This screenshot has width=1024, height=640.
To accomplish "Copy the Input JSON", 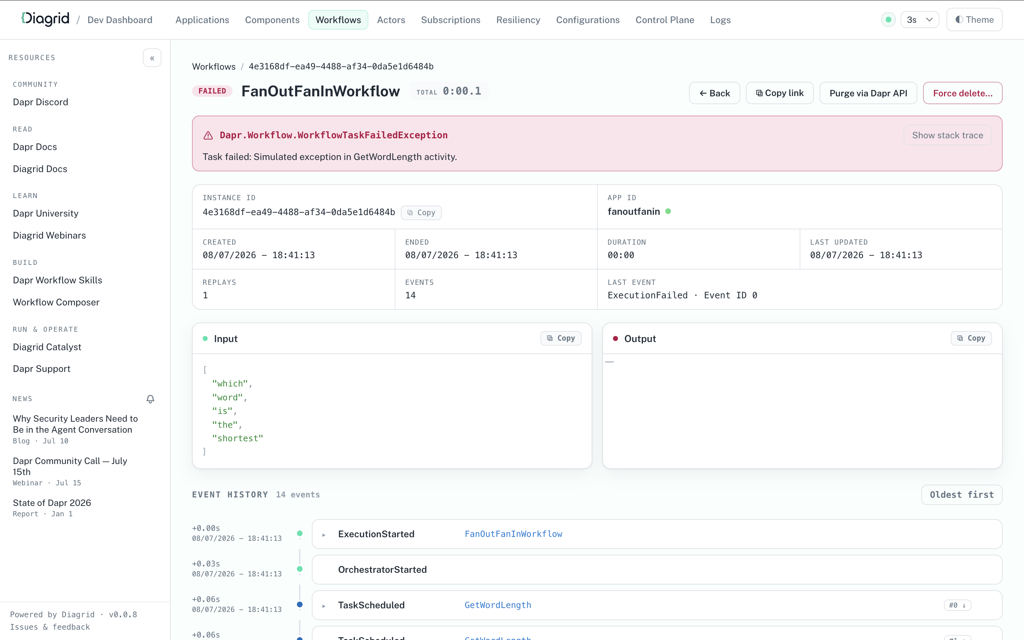I will (561, 338).
